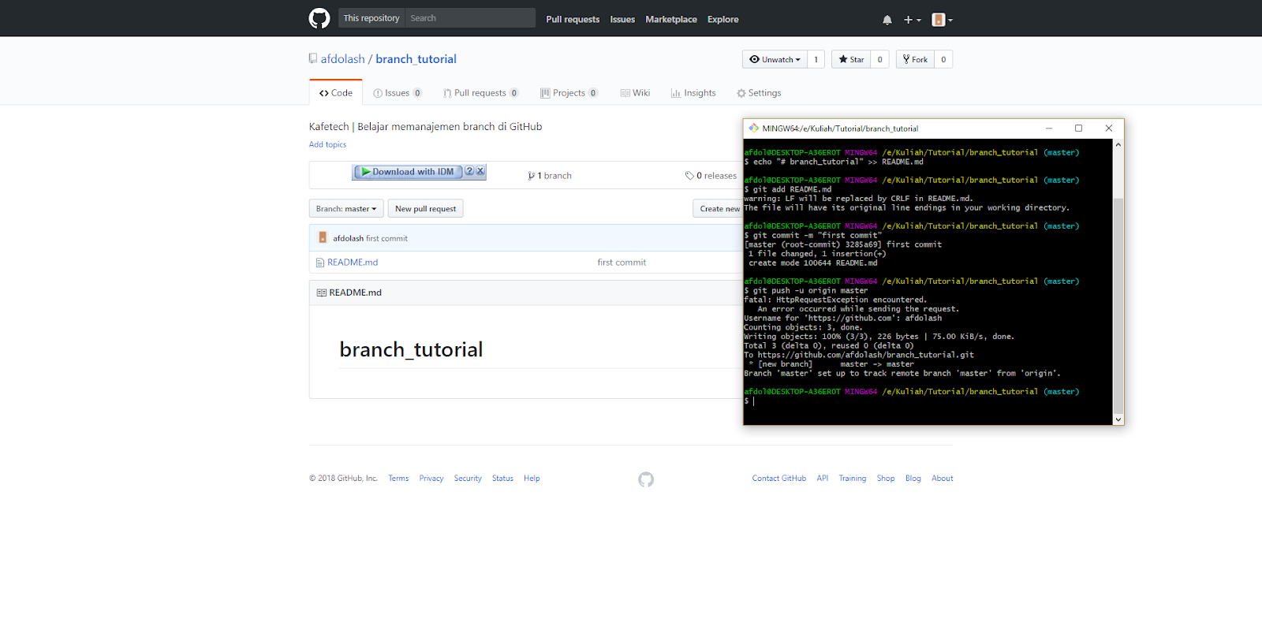Open the Shop footer link

click(886, 479)
